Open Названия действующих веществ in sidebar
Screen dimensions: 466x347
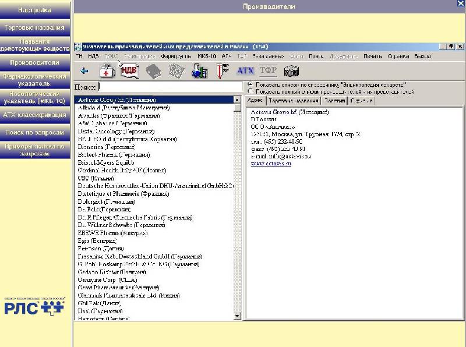coord(35,45)
